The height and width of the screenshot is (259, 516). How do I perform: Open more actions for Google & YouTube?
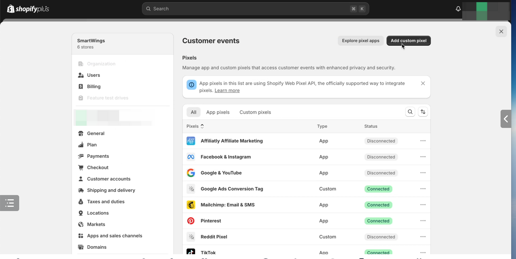tap(423, 173)
